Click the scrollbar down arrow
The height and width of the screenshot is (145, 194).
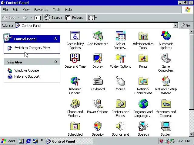191,134
